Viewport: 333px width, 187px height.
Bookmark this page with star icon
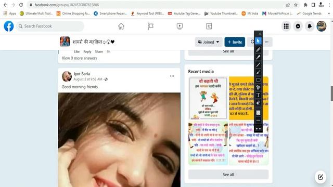(x=296, y=5)
